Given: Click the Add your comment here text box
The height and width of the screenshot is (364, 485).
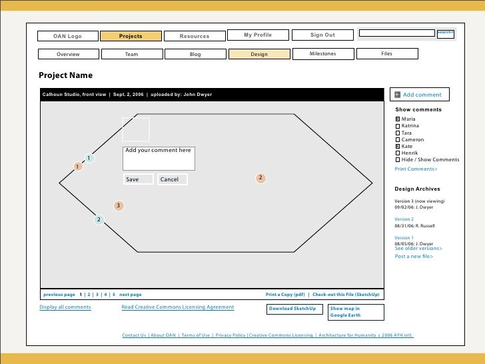Looking at the screenshot, I should click(x=159, y=159).
